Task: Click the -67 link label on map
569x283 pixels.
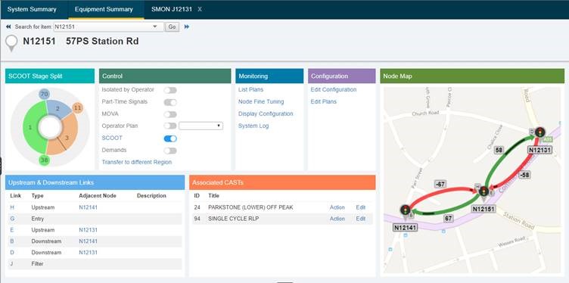Action: [x=440, y=185]
